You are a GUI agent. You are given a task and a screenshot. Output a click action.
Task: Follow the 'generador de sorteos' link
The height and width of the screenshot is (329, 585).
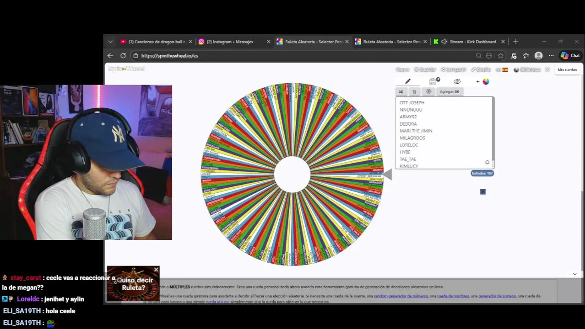point(498,296)
